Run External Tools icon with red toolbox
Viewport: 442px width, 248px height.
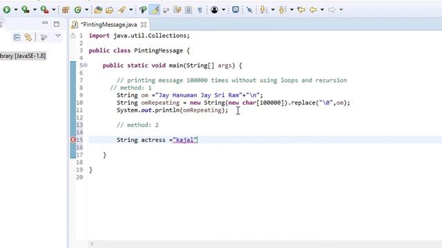tap(44, 10)
